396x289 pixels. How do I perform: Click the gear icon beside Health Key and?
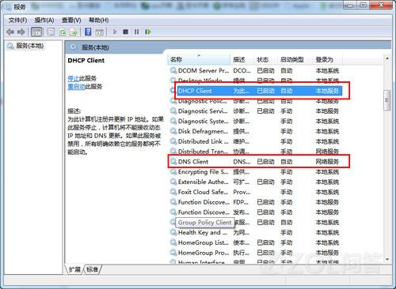pyautogui.click(x=173, y=232)
